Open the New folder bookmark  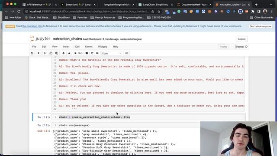click(x=13, y=17)
